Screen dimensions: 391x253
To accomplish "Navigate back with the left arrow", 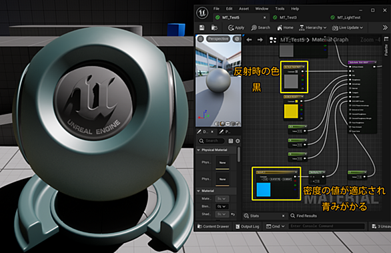I will [249, 40].
